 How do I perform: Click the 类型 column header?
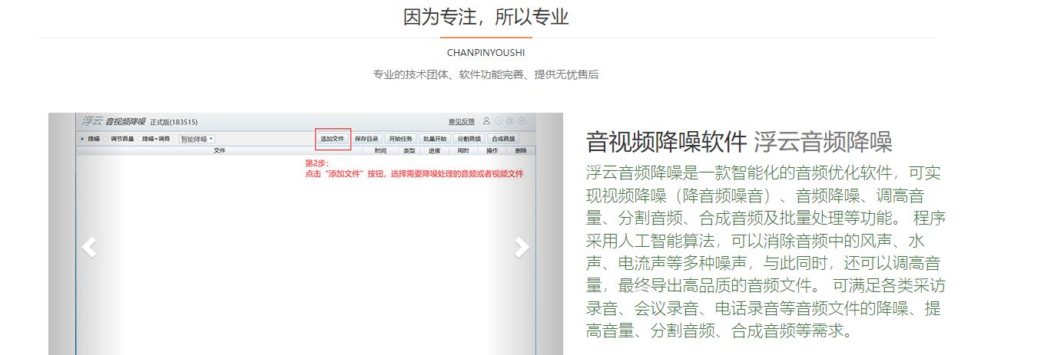click(x=409, y=150)
